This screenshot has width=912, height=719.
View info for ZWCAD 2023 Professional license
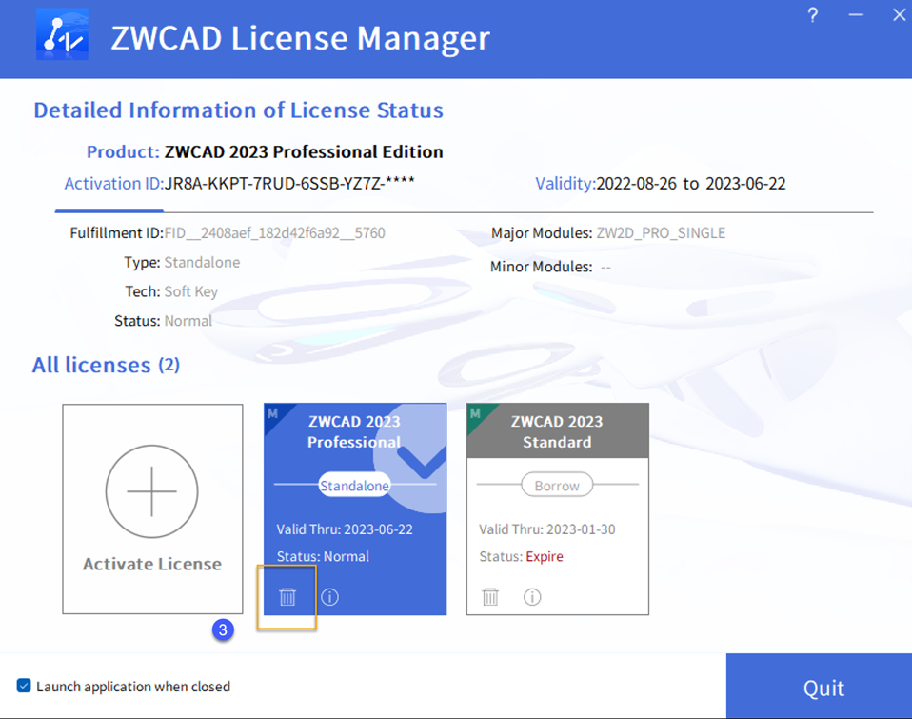click(x=329, y=597)
